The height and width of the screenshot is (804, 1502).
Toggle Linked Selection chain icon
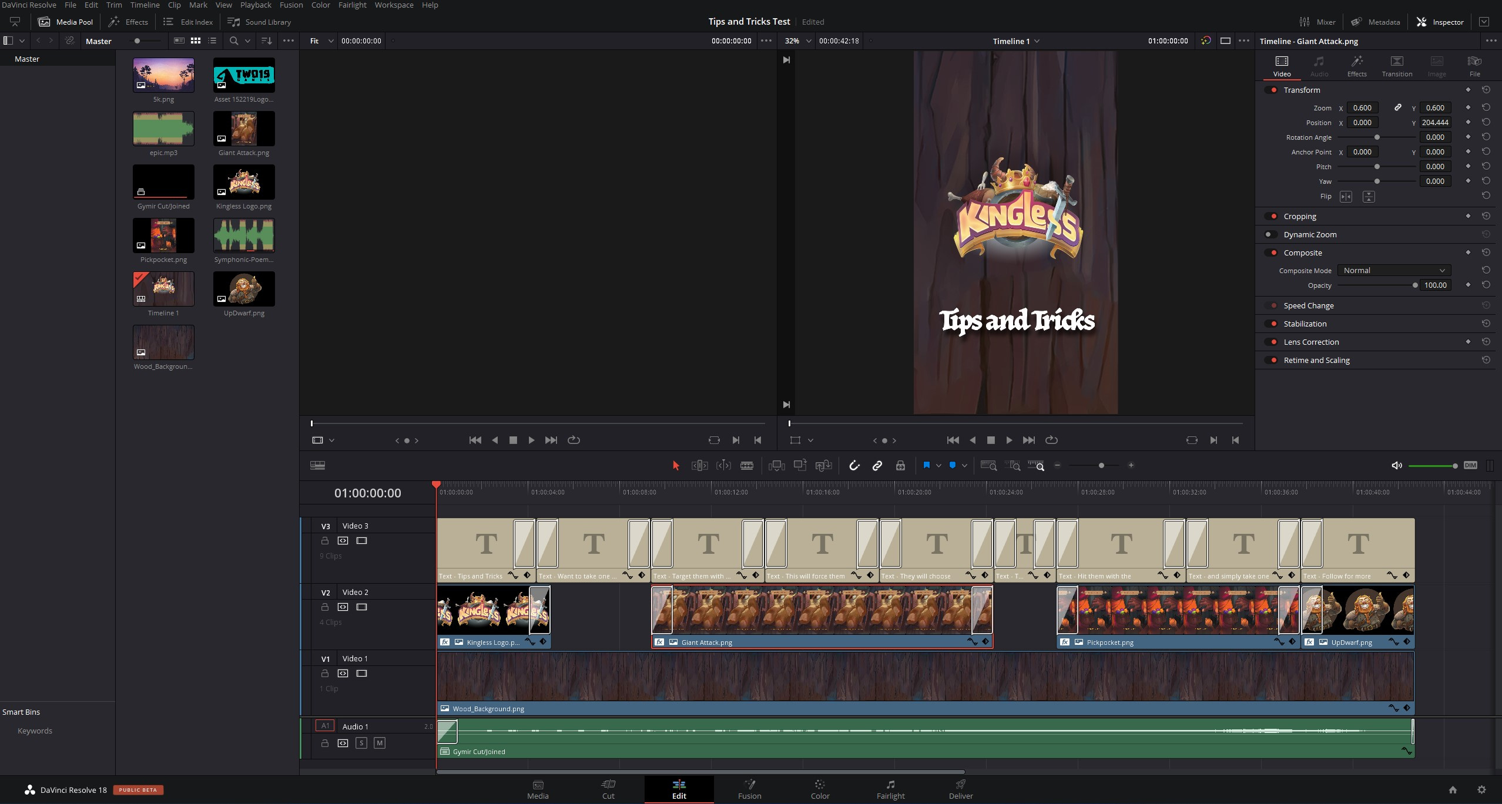pyautogui.click(x=877, y=465)
